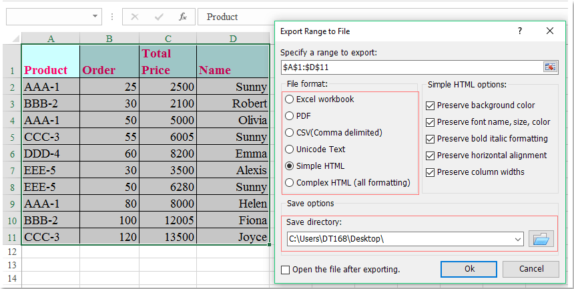
Task: Click the formula bar options dots
Action: pyautogui.click(x=112, y=17)
